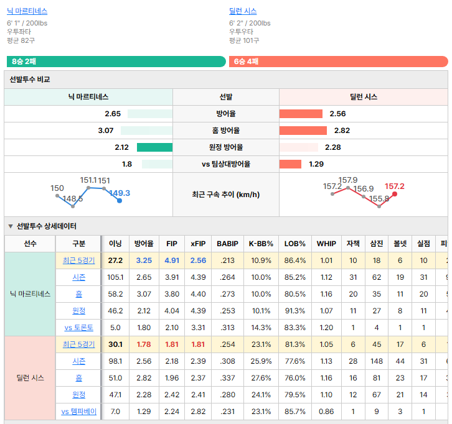Collapse the 선발투수 상세데이터 section triangle
The image size is (452, 424).
pos(11,226)
